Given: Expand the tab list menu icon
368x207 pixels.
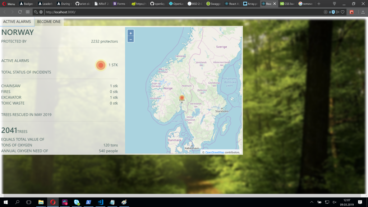Looking at the screenshot, I should pos(335,4).
